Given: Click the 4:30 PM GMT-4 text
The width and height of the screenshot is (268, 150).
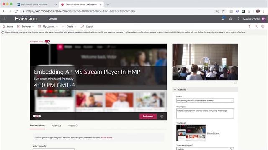Looking at the screenshot, I should pos(54,85).
